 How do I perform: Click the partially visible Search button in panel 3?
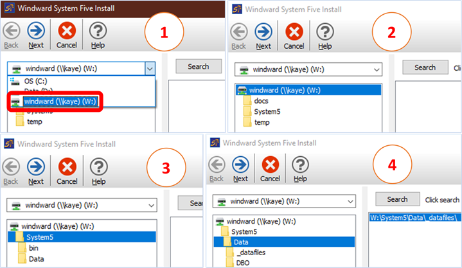(x=190, y=203)
